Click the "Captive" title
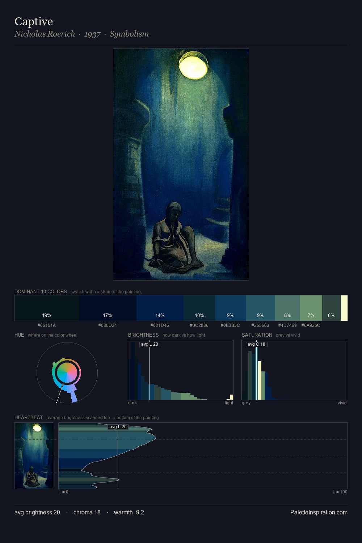The width and height of the screenshot is (362, 543). [x=34, y=21]
